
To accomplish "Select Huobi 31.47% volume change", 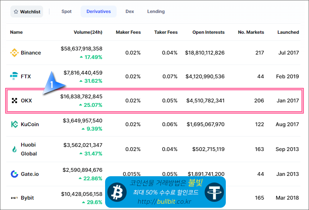I will 91,154.
